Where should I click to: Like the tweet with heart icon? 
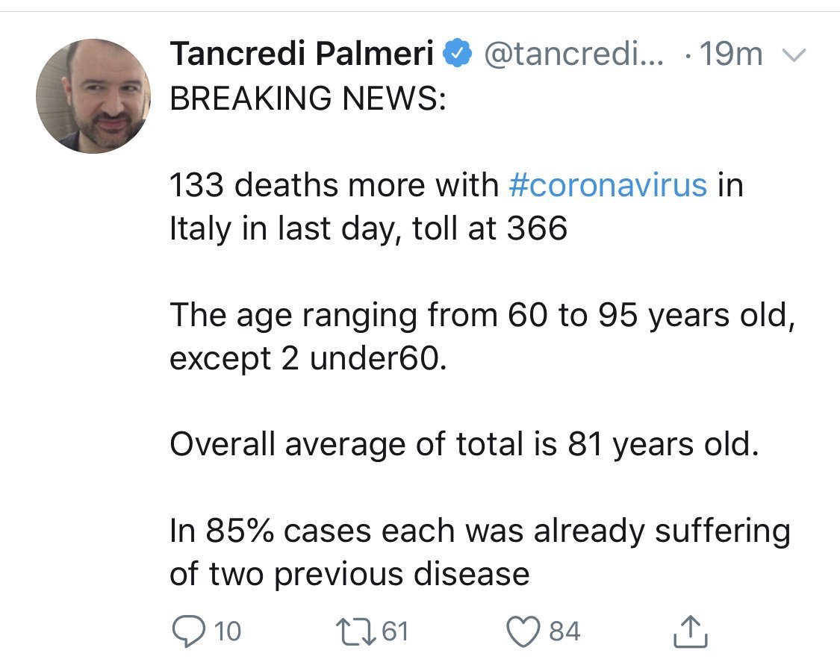pyautogui.click(x=523, y=632)
